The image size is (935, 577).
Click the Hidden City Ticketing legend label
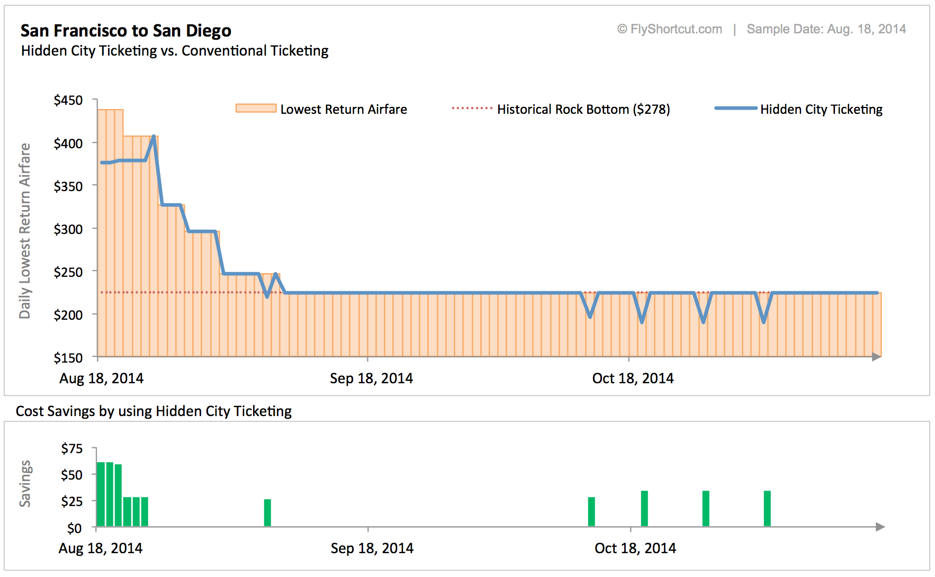pos(821,110)
